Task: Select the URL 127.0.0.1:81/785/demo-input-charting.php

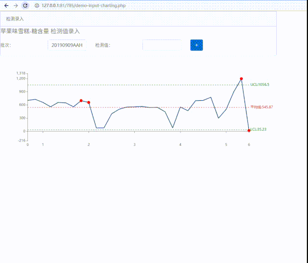Action: coord(84,5)
